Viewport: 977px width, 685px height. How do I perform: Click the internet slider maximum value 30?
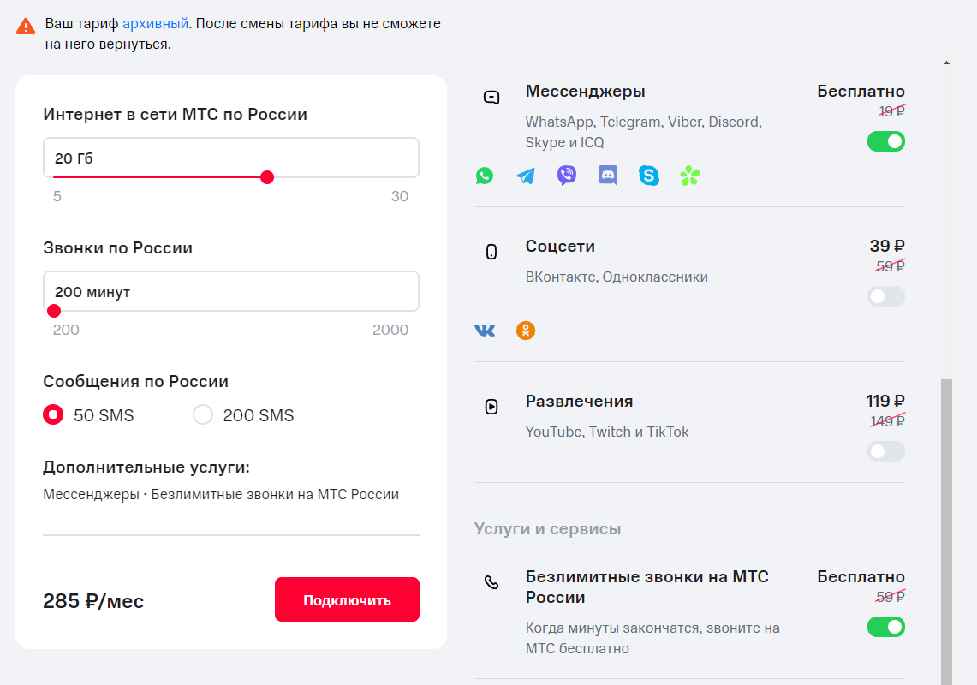(x=399, y=196)
